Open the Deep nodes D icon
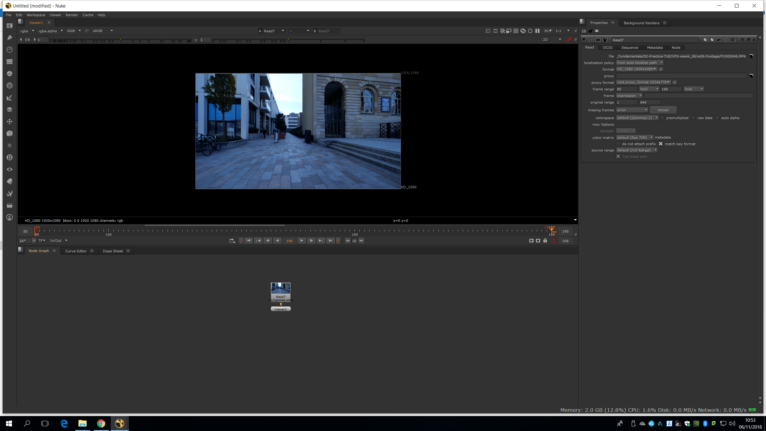 (x=10, y=157)
